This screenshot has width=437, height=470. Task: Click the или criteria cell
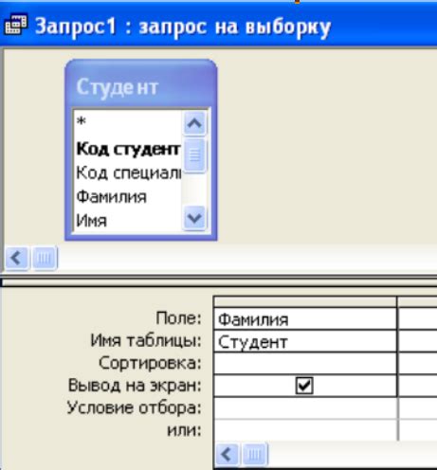click(305, 429)
